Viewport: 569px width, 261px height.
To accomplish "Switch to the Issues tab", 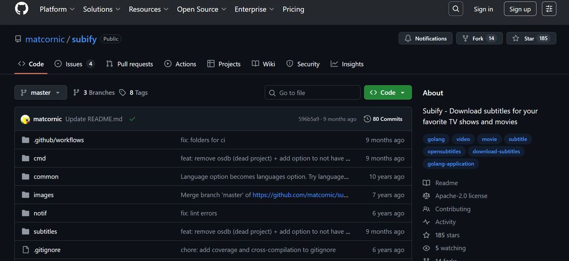I will tap(74, 64).
